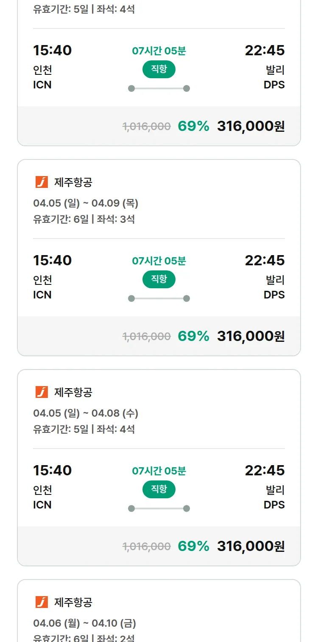Select the 316,000원 price on the topmost card

point(251,126)
